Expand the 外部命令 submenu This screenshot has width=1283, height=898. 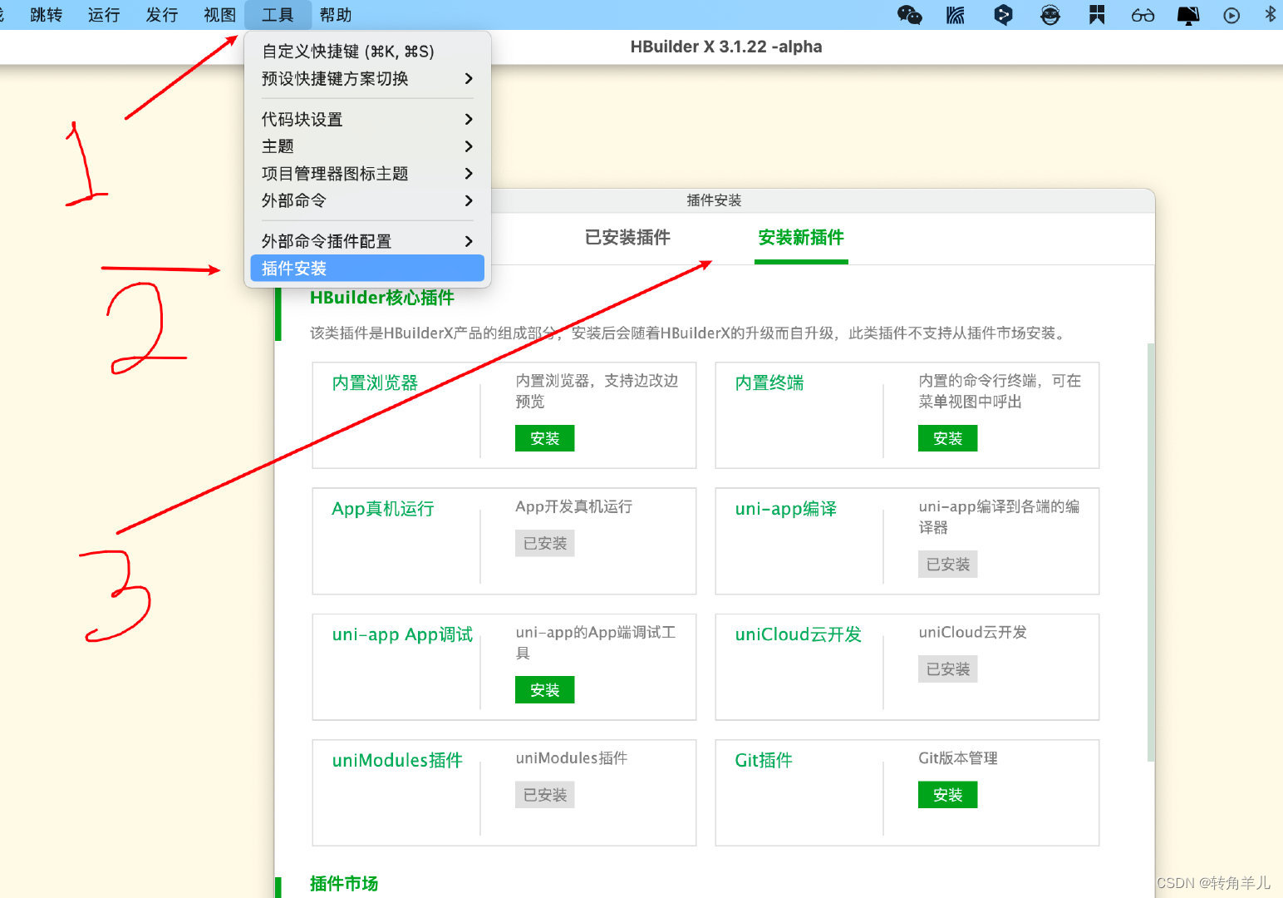coord(367,200)
